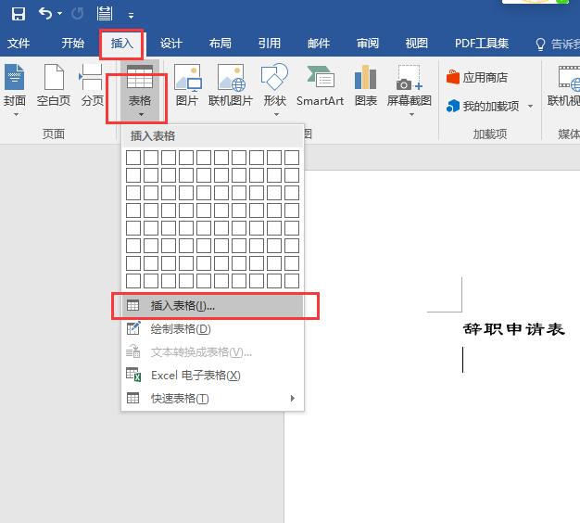Open 快速表格(T) submenu
Screen dimensions: 580x523
[213, 398]
